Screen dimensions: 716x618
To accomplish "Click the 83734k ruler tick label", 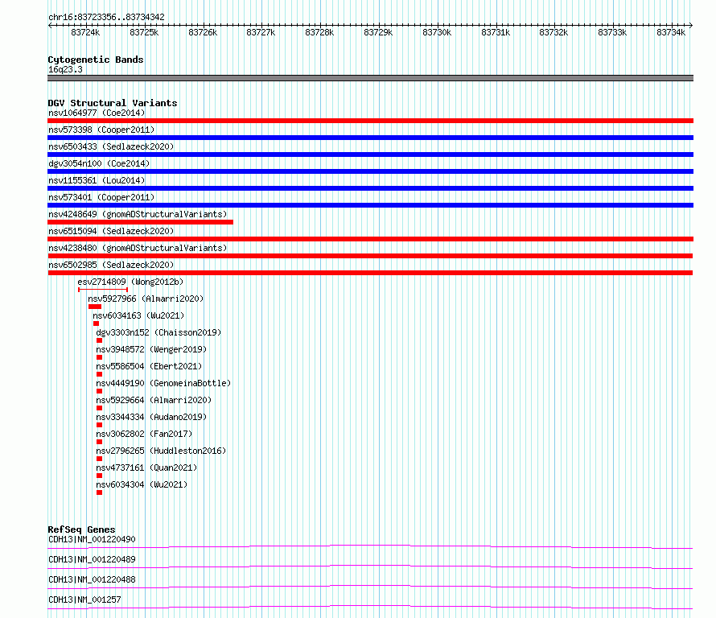I will click(671, 32).
